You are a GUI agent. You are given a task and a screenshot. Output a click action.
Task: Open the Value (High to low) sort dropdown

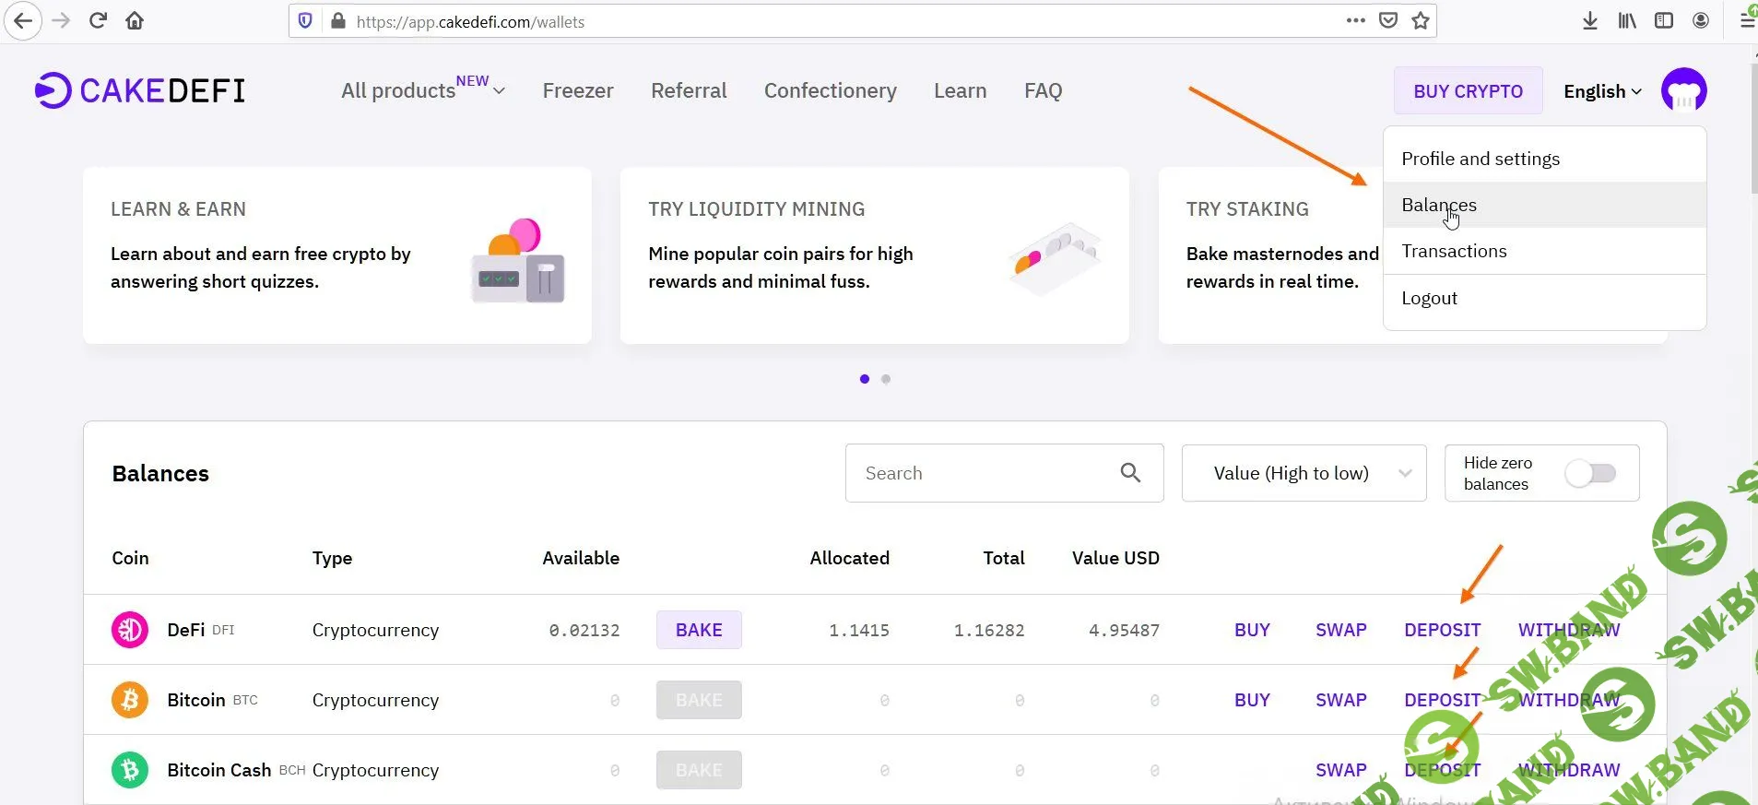(1304, 473)
